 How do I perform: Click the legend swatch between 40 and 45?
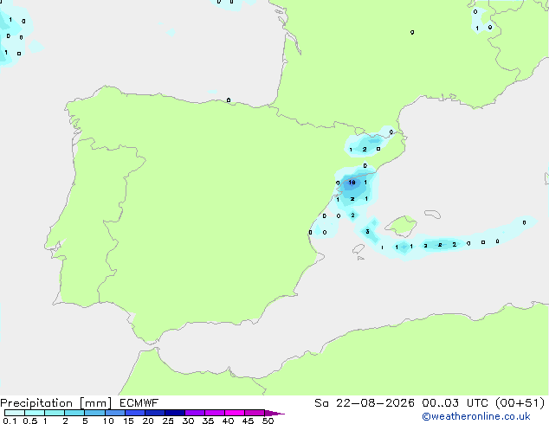[x=235, y=413]
